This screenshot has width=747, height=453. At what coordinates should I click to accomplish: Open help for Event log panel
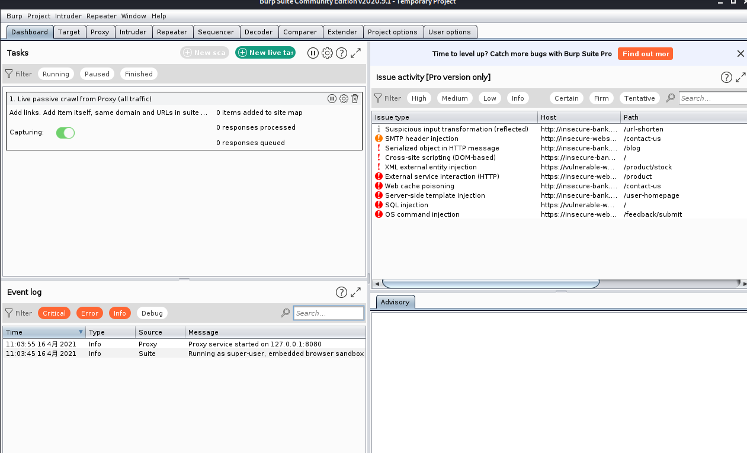click(x=341, y=292)
